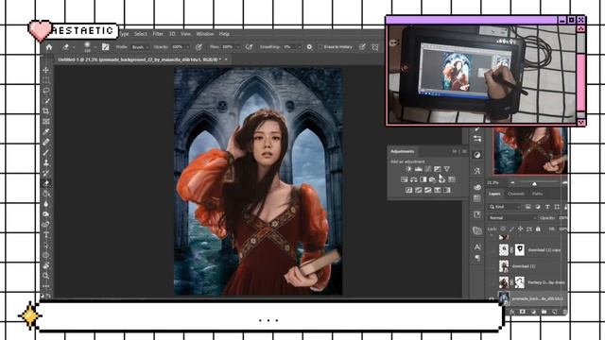Select the Layers tab
The width and height of the screenshot is (605, 340).
[494, 194]
